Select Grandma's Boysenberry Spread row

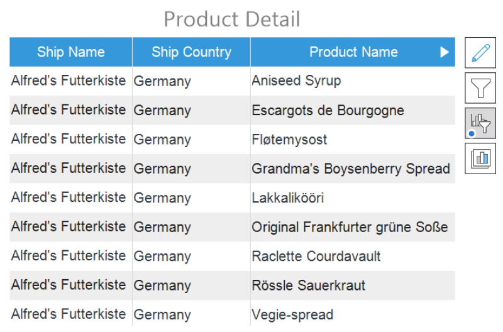(351, 169)
